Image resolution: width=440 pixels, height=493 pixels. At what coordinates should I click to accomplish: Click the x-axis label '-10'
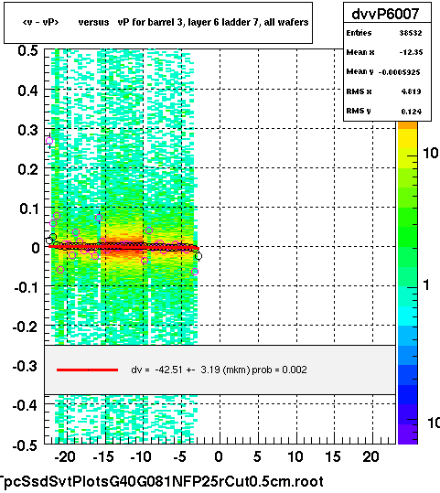point(141,456)
